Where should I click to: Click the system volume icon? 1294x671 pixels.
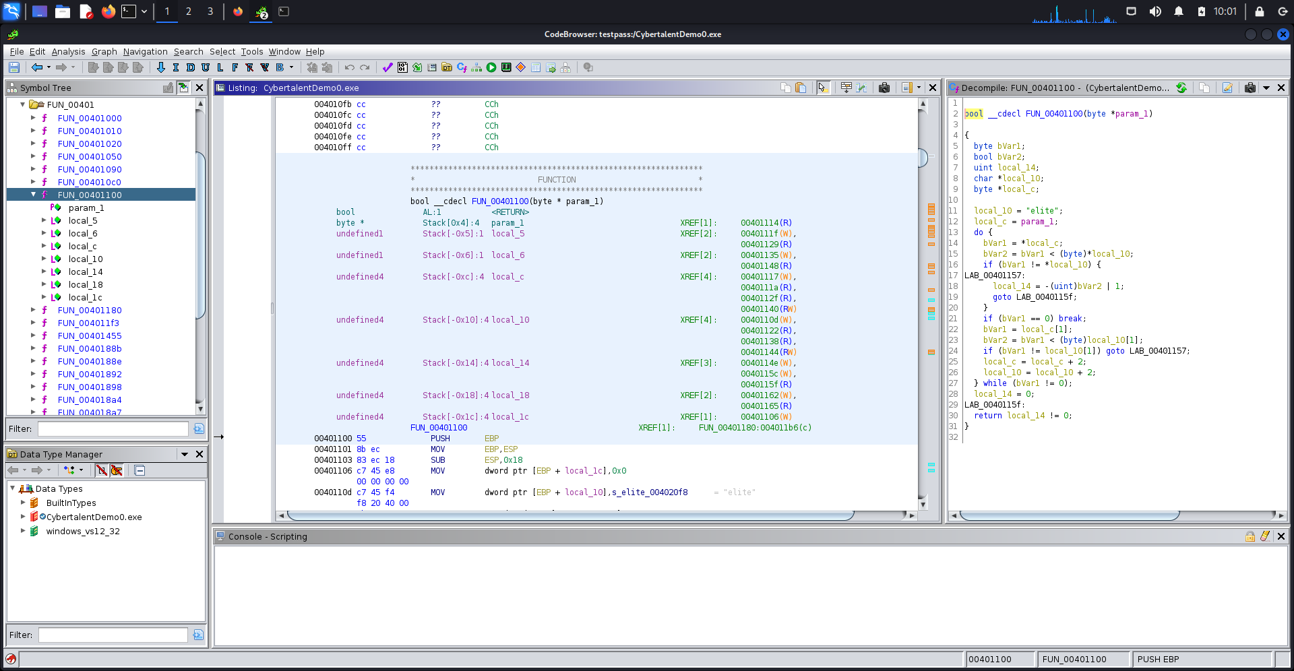click(x=1155, y=11)
